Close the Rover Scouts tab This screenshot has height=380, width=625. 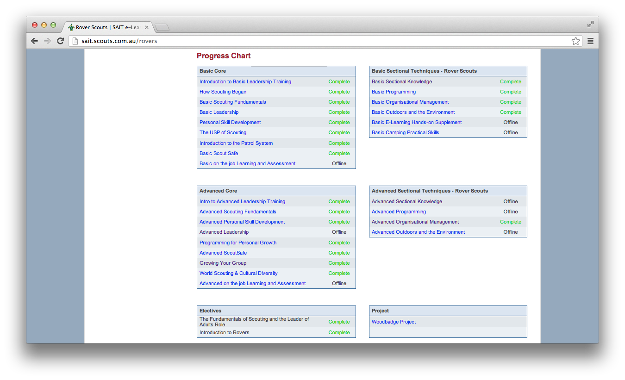coord(147,27)
